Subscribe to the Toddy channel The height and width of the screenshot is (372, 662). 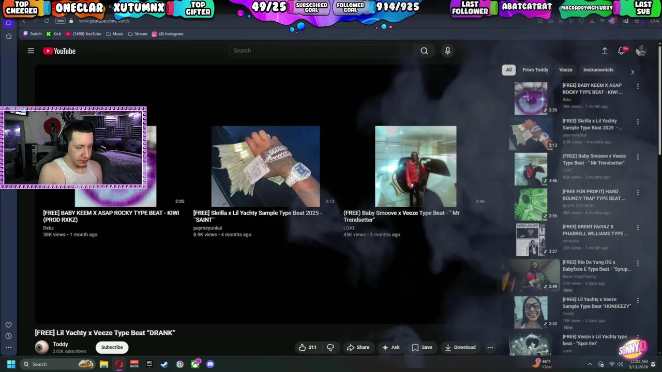coord(112,347)
